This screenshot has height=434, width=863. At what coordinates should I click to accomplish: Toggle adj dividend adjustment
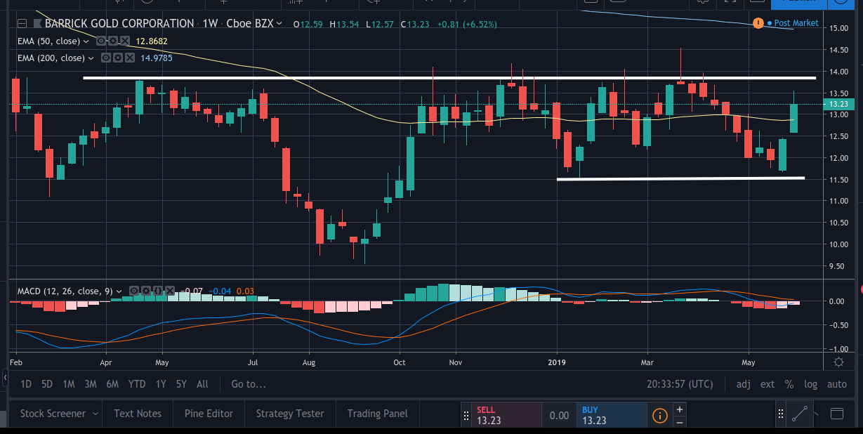(744, 384)
